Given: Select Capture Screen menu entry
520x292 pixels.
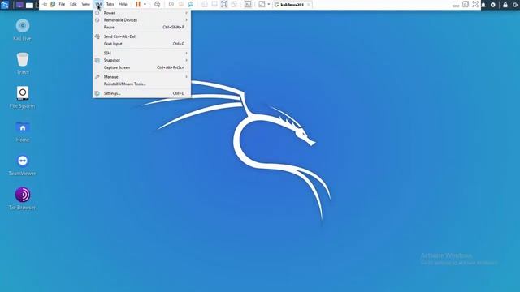Looking at the screenshot, I should (x=141, y=67).
